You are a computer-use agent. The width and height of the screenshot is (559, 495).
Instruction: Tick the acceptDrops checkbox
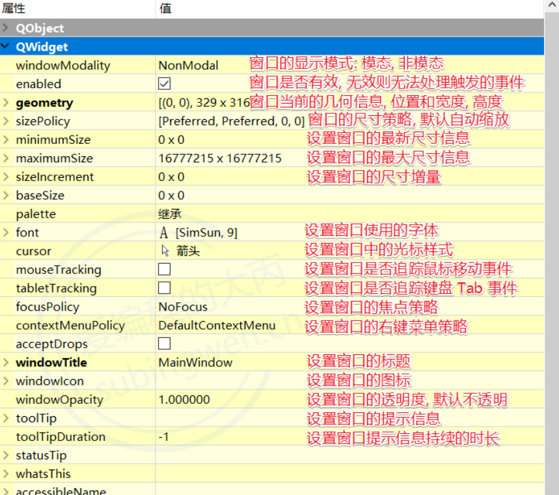coord(165,343)
